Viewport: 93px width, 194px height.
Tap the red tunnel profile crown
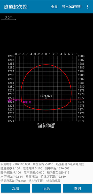point(46,65)
